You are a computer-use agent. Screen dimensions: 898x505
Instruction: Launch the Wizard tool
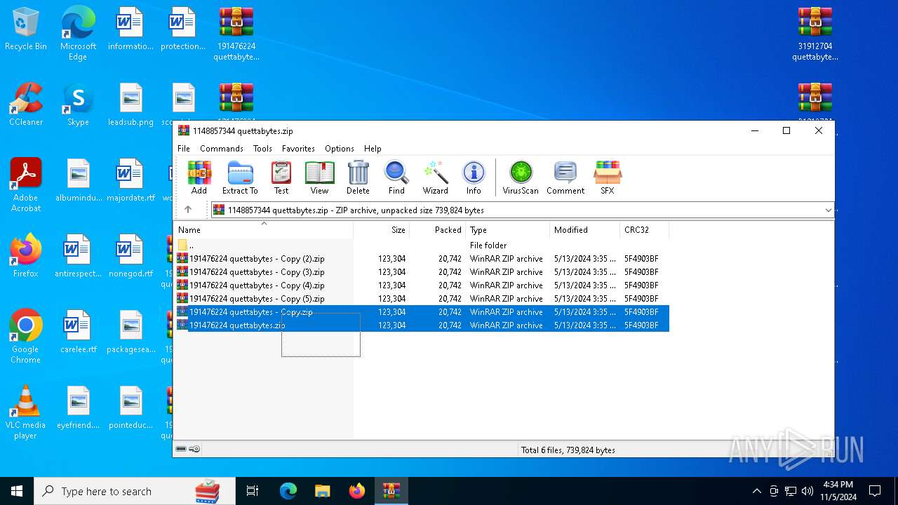(x=435, y=177)
